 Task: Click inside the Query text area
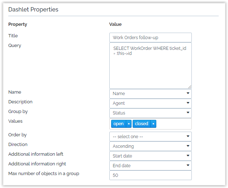click(150, 68)
